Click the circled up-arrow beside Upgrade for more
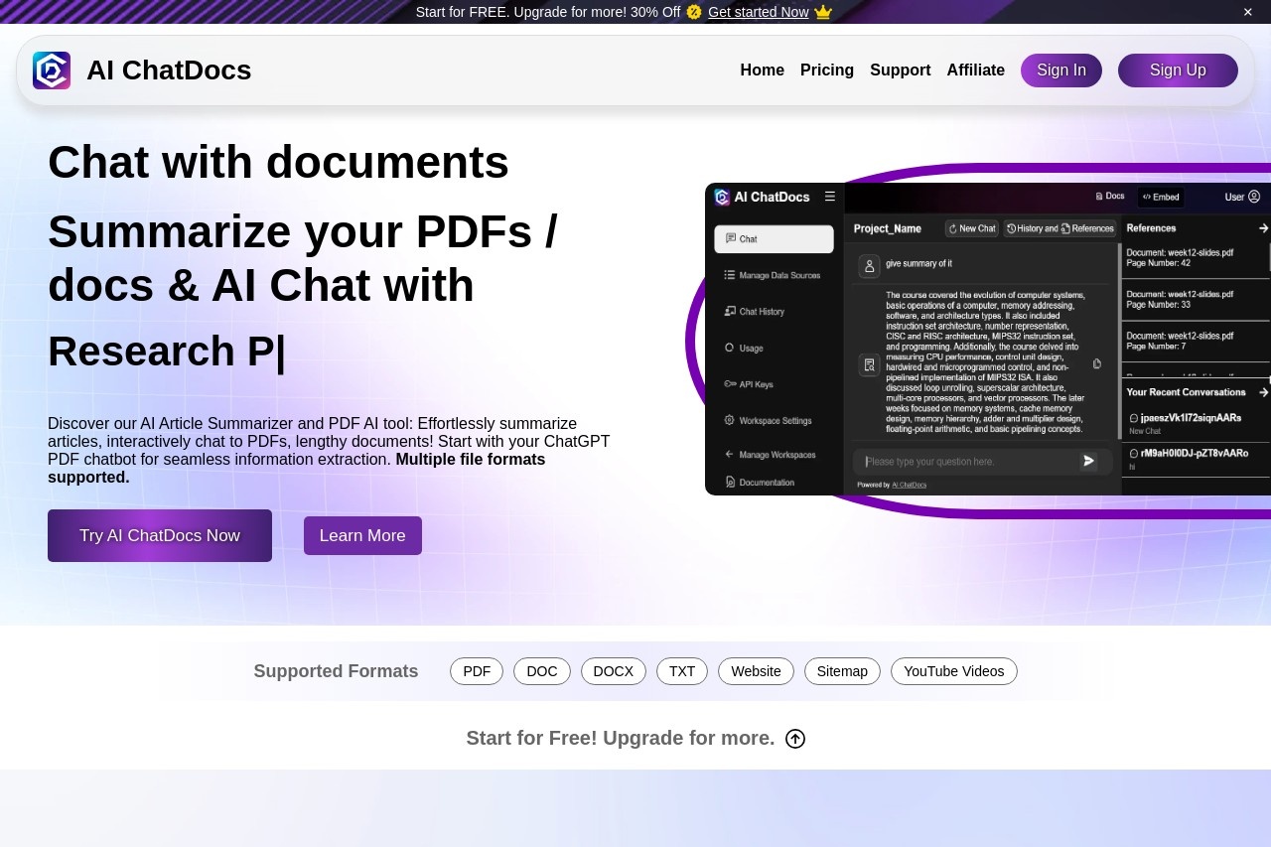Image resolution: width=1271 pixels, height=847 pixels. [x=795, y=739]
